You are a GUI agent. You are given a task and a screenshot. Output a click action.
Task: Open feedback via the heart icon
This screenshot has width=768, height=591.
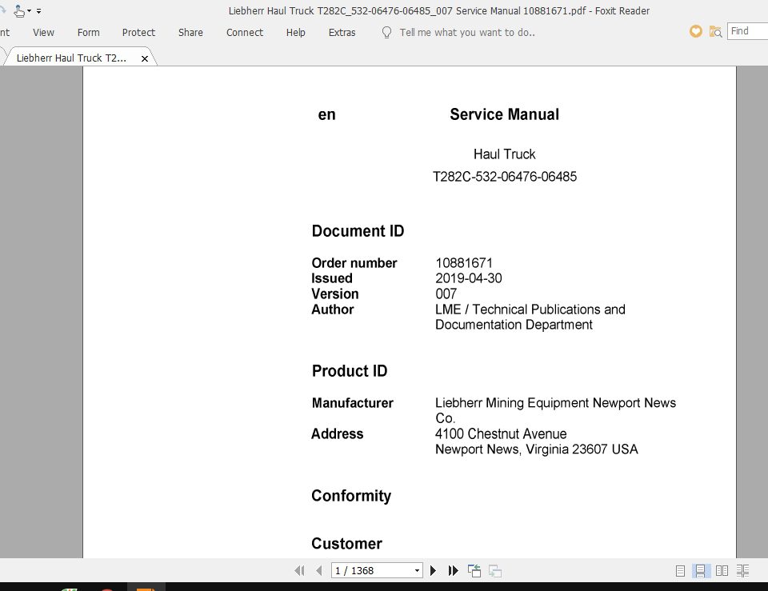[694, 31]
